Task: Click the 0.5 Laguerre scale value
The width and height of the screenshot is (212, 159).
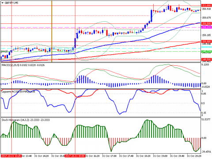Action: [203, 103]
